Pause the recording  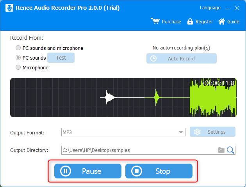(x=88, y=171)
